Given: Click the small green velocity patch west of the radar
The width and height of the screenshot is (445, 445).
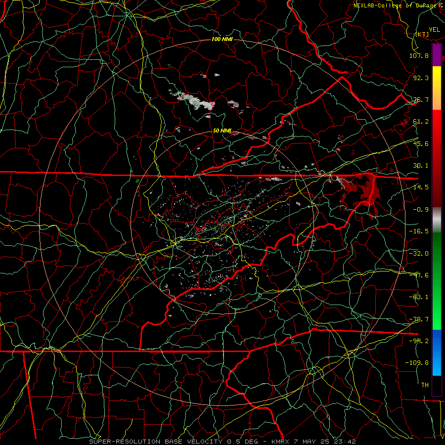Looking at the screenshot, I should coord(137,180).
